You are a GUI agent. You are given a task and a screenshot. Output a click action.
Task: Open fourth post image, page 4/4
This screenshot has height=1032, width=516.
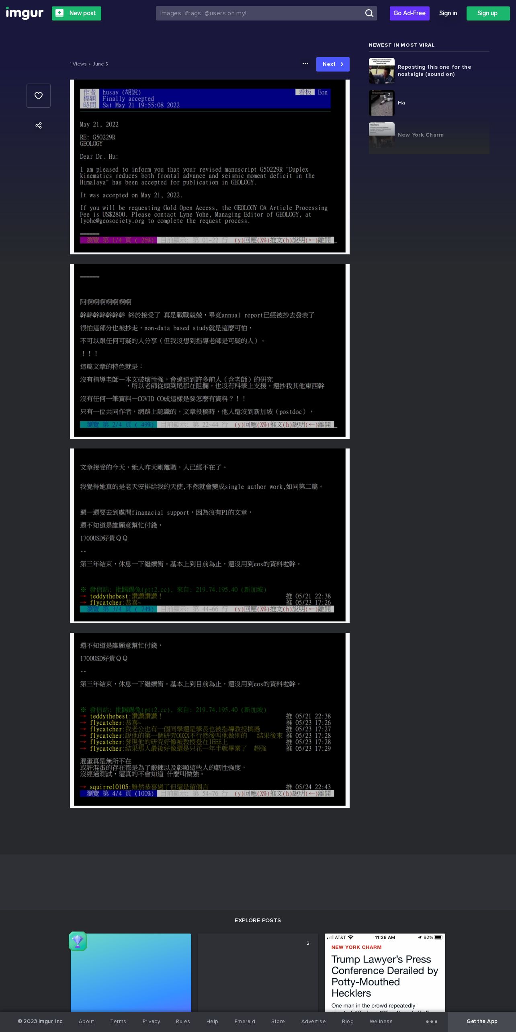[x=210, y=720]
